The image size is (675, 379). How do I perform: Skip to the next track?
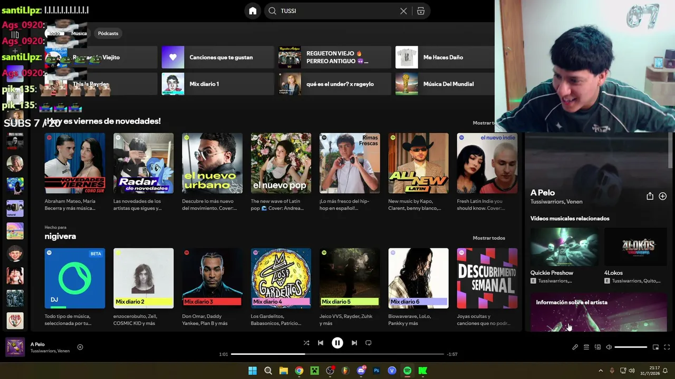click(x=354, y=343)
